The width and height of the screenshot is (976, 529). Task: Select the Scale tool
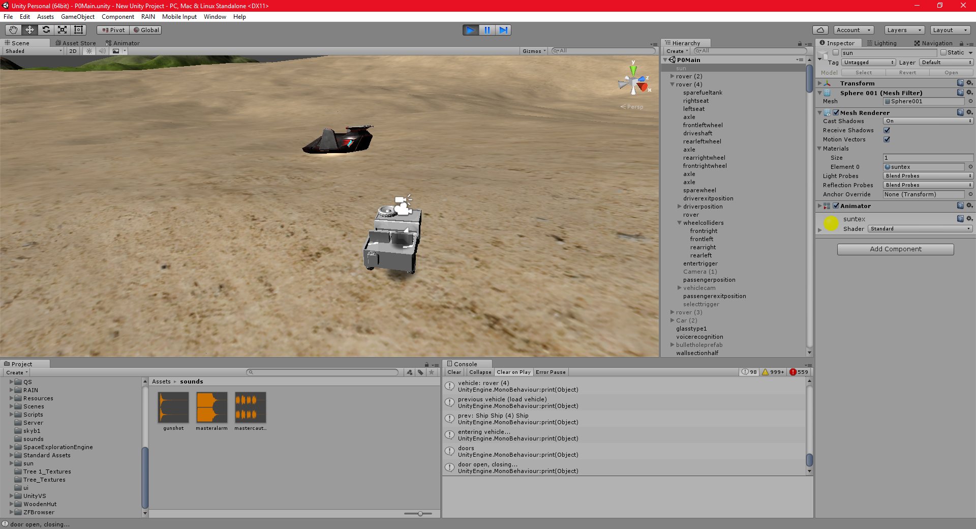pos(62,30)
